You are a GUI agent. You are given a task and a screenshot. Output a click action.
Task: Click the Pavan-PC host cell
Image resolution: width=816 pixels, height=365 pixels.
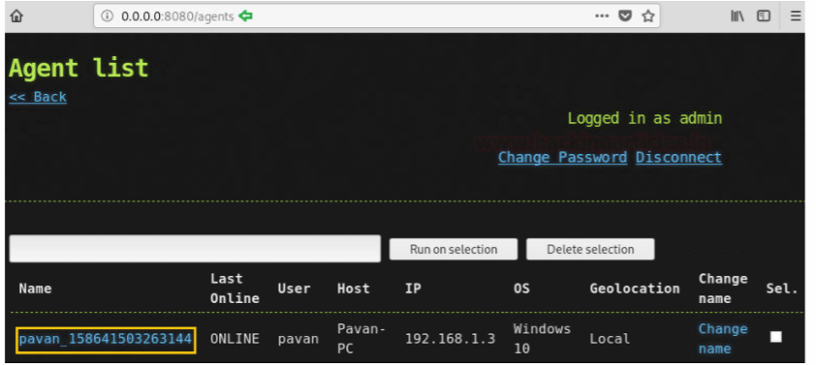pos(361,339)
